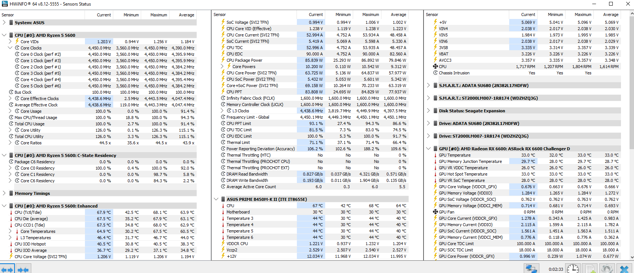Click thermometer icon beside CPU (Tctl/Tdie)
The width and height of the screenshot is (634, 273).
[11, 212]
